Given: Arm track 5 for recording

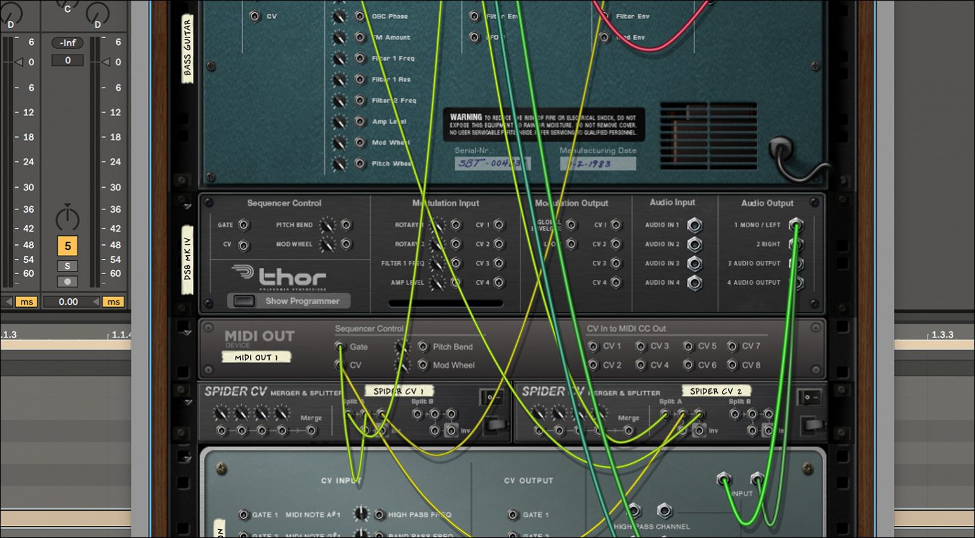Looking at the screenshot, I should pos(67,281).
